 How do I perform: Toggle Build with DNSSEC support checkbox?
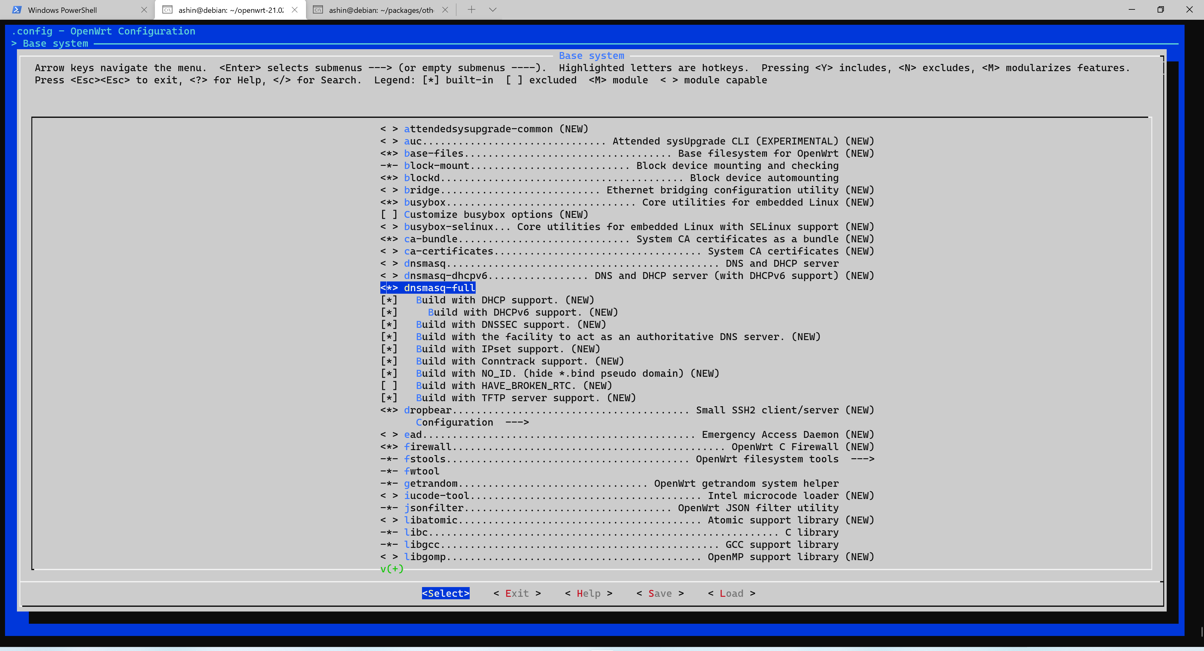[389, 324]
